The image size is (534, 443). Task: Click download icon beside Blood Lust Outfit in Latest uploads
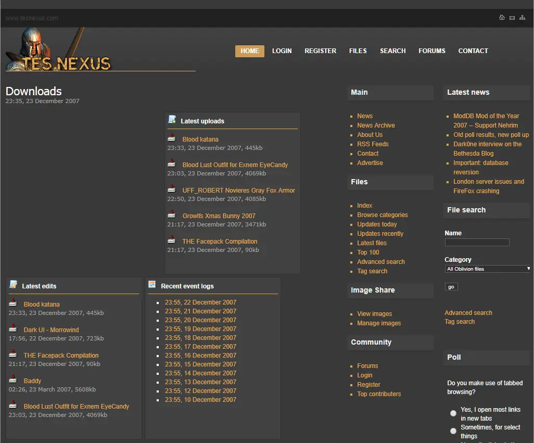[x=172, y=163]
